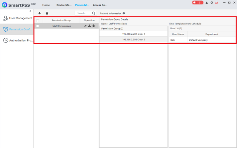Viewport: 237px width, 148px height.
Task: Open the Related Information help icon
Action: pyautogui.click(x=124, y=13)
